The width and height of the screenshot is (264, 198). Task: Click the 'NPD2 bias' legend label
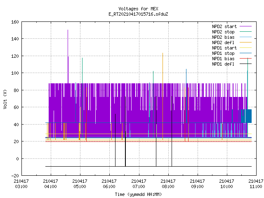pyautogui.click(x=223, y=37)
